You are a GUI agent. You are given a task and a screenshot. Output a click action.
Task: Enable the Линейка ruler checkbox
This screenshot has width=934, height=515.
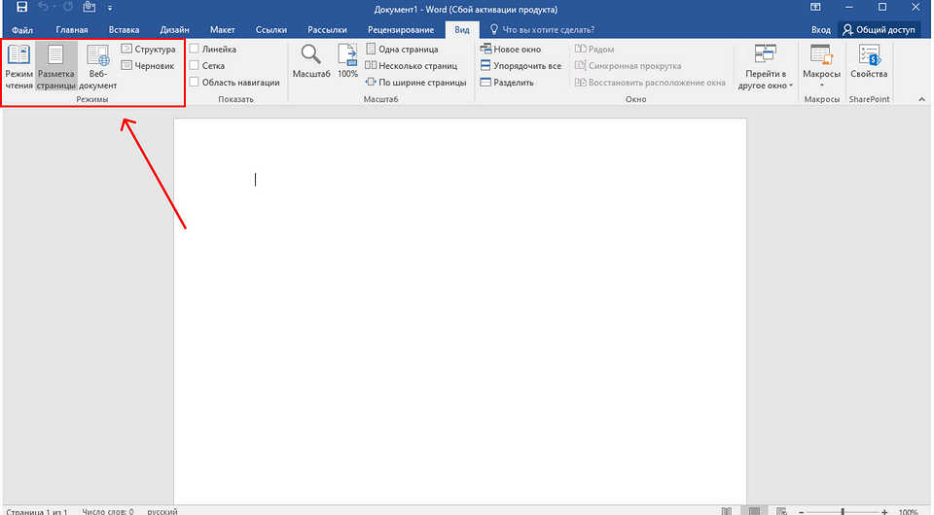[196, 49]
